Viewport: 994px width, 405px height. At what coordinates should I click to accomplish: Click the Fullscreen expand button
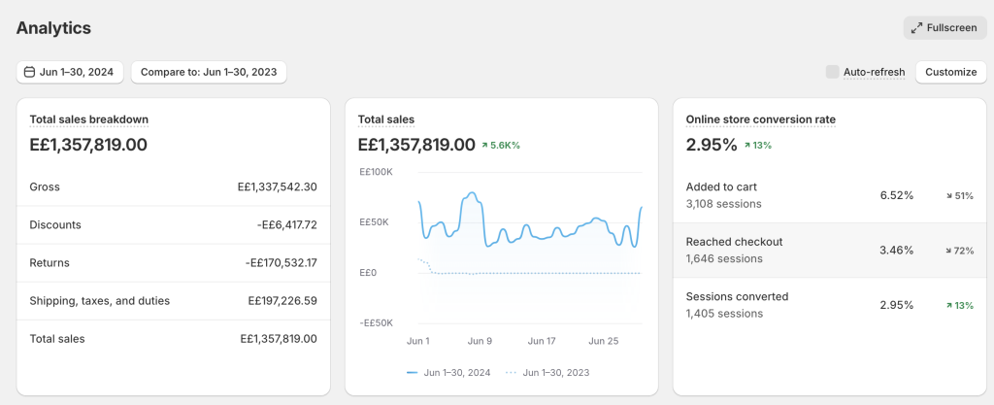coord(944,27)
